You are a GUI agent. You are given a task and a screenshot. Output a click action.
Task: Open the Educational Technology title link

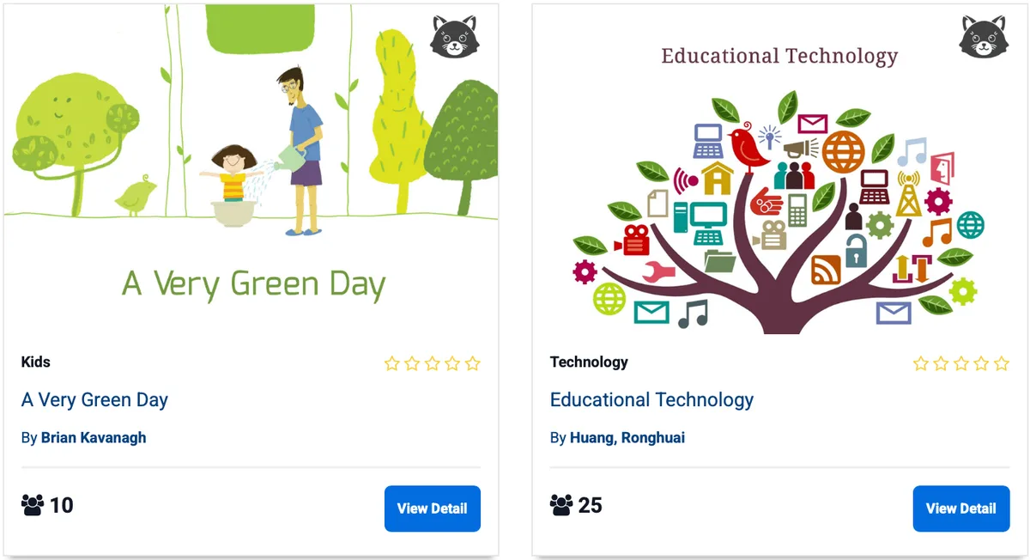point(651,400)
